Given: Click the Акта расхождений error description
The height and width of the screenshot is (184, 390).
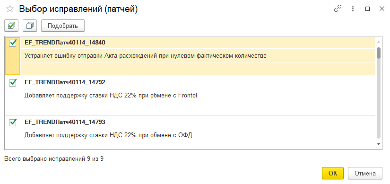Looking at the screenshot, I should click(146, 56).
